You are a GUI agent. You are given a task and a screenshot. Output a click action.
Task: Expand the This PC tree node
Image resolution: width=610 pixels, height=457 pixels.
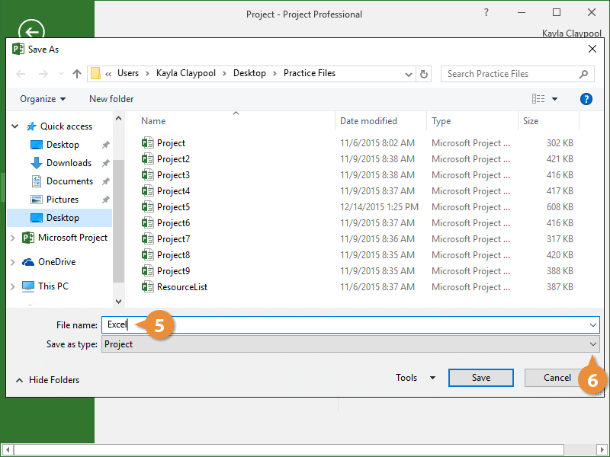point(13,286)
